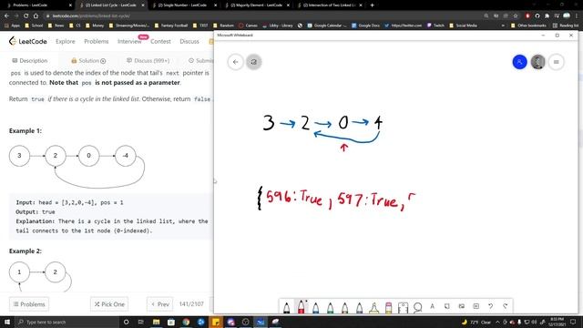This screenshot has width=583, height=328.
Task: Go back with the Whiteboard back arrow
Action: [235, 62]
